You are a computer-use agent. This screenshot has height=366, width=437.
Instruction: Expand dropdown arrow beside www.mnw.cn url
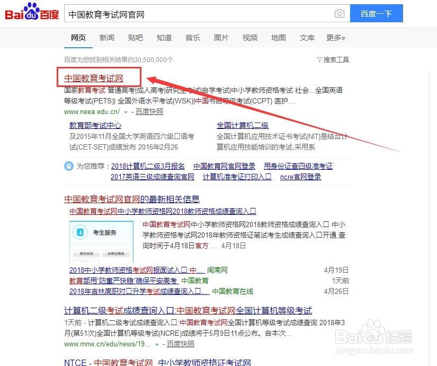click(x=157, y=344)
